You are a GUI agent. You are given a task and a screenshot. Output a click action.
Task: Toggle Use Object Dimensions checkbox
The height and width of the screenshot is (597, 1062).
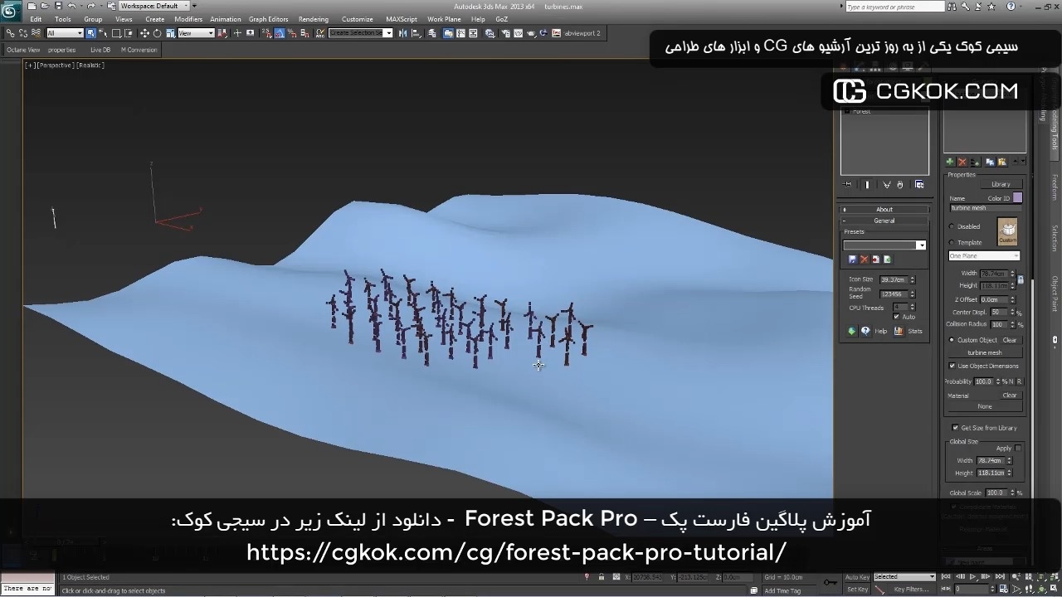click(x=952, y=366)
